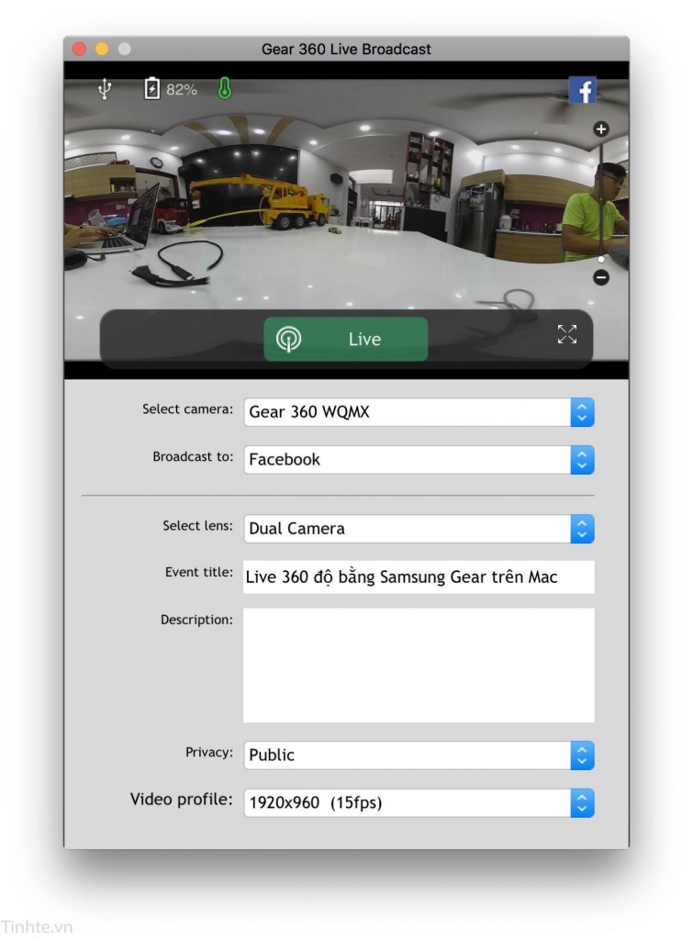
Task: Click the USB connection status icon
Action: tap(105, 89)
